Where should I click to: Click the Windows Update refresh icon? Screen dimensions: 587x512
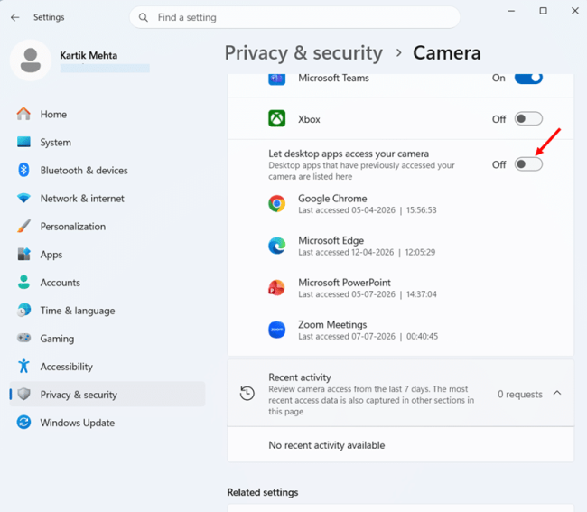tap(23, 423)
